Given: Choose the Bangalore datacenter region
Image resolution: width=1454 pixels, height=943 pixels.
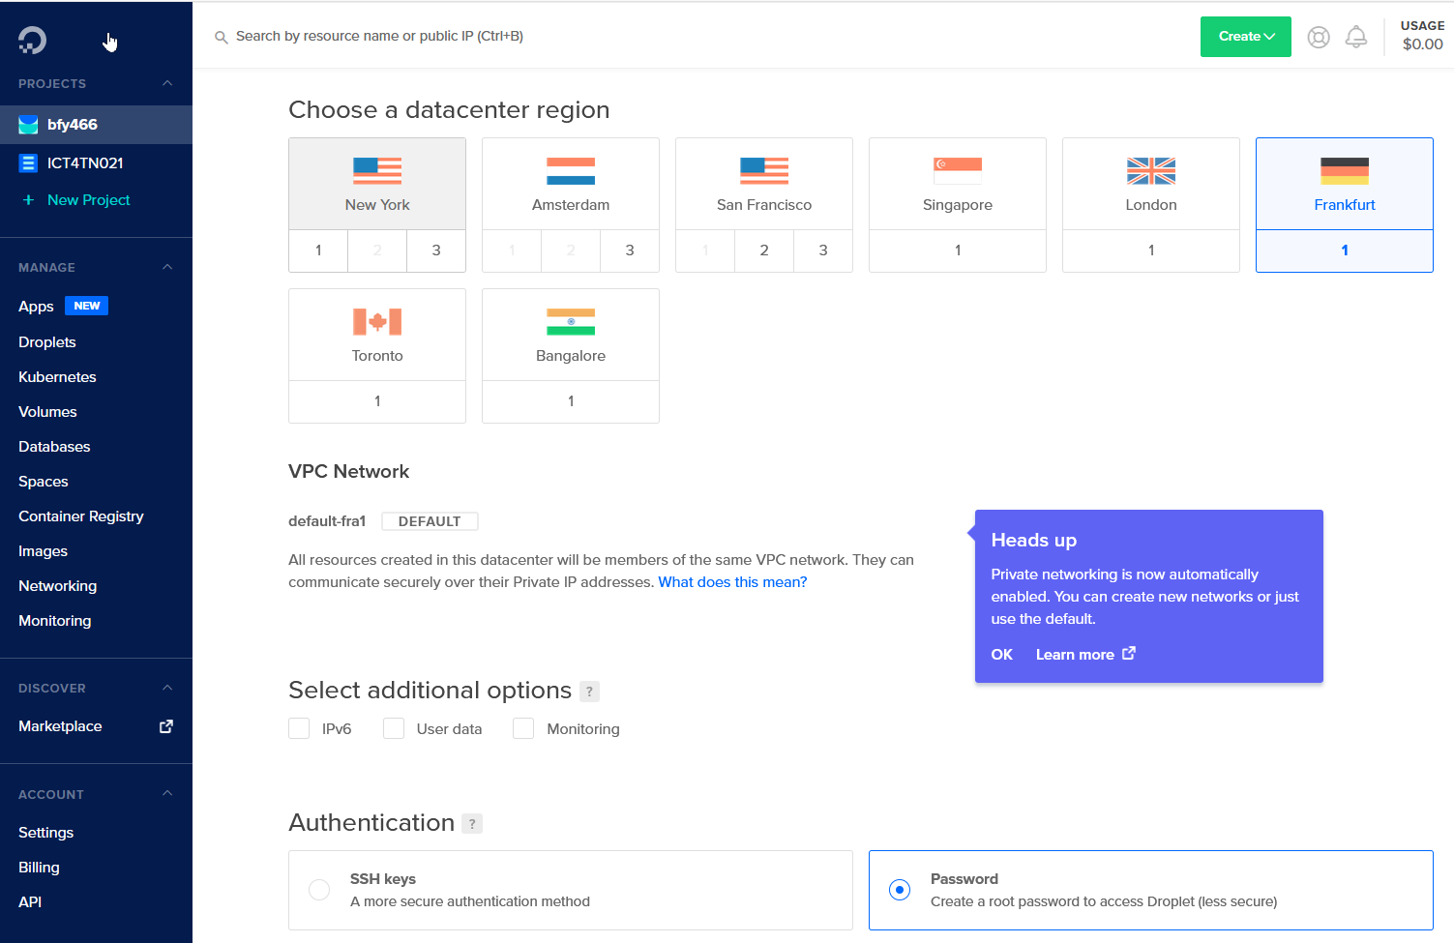Looking at the screenshot, I should pos(571,336).
